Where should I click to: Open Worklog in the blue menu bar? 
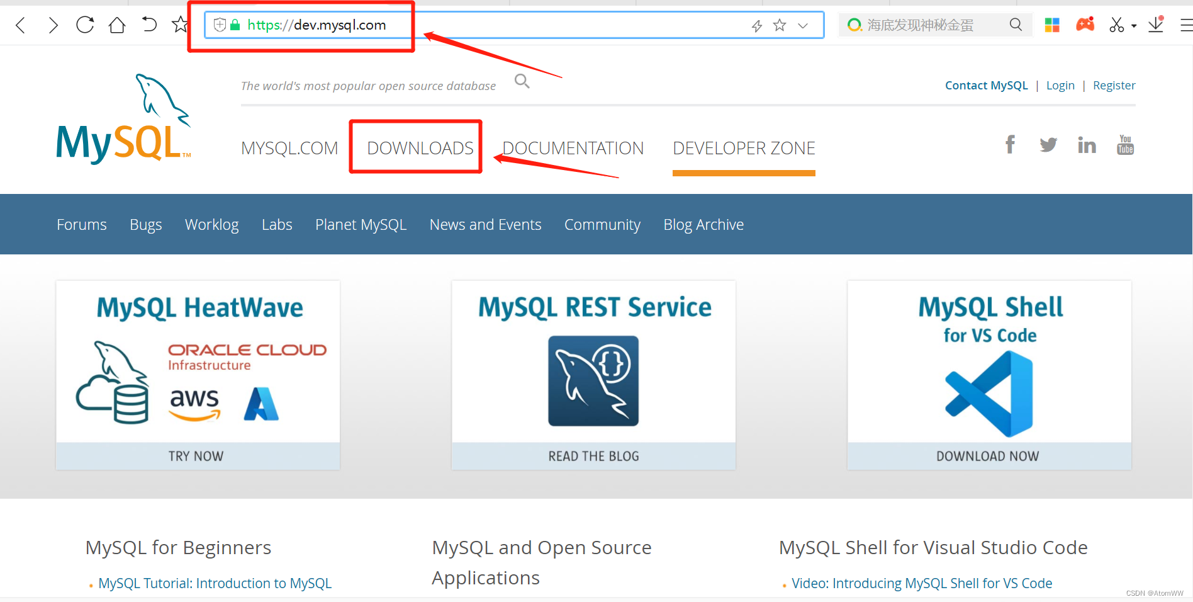[x=212, y=225]
